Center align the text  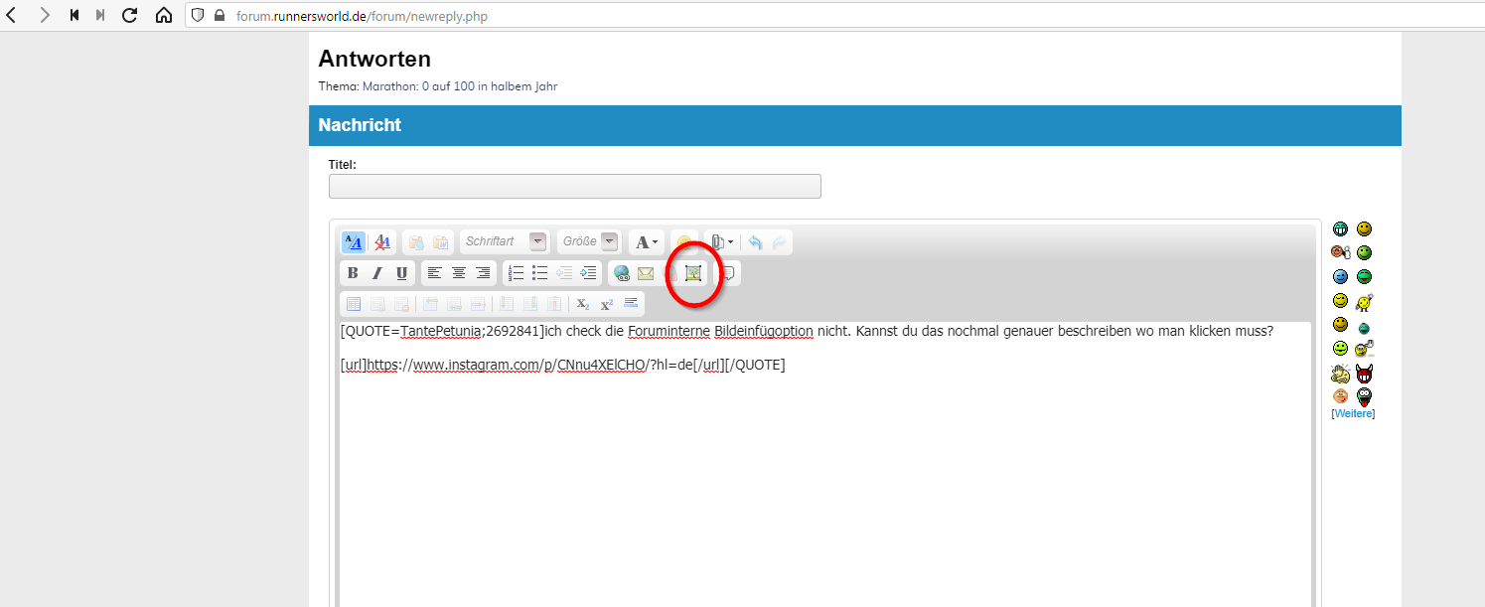point(459,273)
